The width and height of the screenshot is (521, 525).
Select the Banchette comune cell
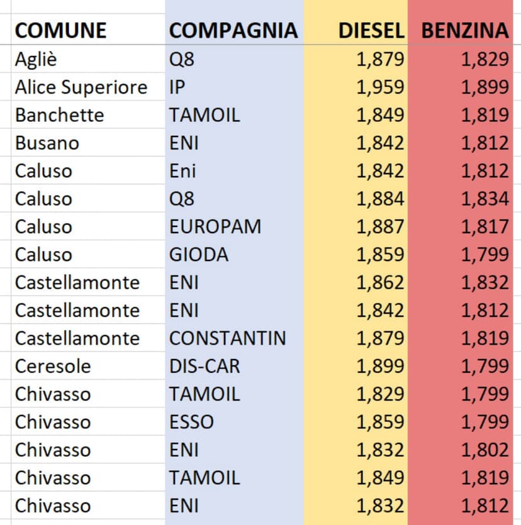pyautogui.click(x=59, y=115)
